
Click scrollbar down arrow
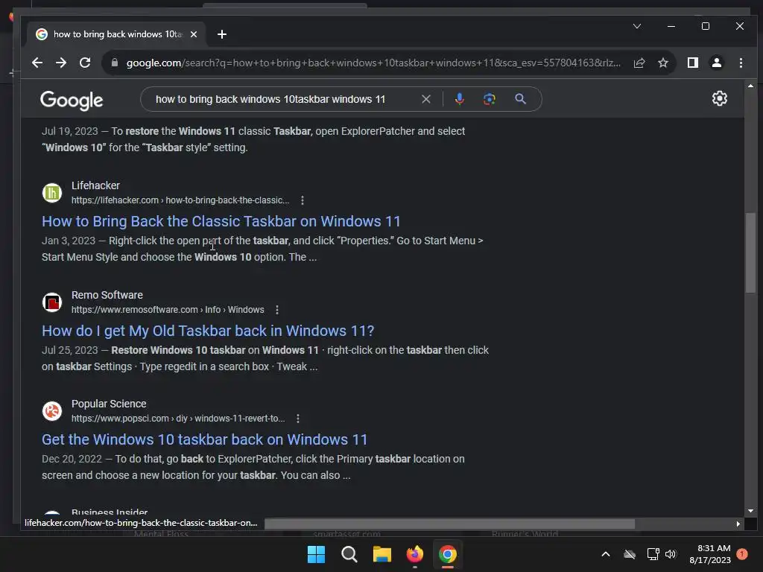pyautogui.click(x=750, y=511)
